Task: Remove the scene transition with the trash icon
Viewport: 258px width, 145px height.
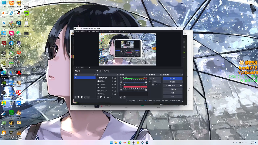Action: [156, 85]
